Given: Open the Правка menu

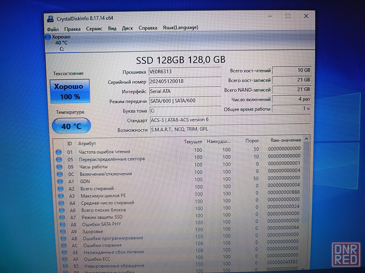Looking at the screenshot, I should pos(72,29).
